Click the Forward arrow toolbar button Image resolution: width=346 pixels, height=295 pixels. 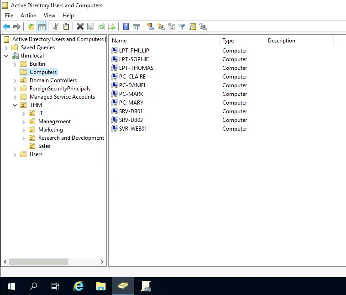click(x=17, y=27)
